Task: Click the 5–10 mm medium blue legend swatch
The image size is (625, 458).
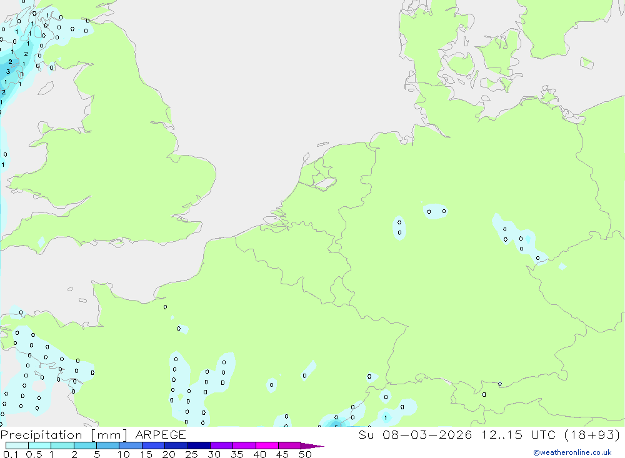Action: 107,446
